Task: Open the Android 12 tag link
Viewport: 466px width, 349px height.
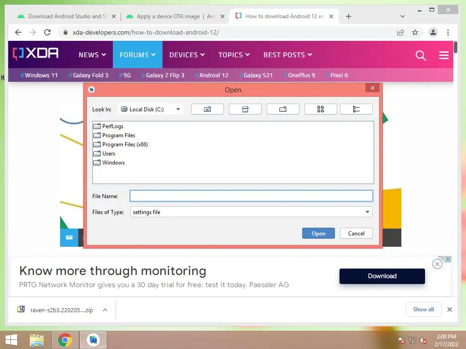Action: tap(212, 75)
